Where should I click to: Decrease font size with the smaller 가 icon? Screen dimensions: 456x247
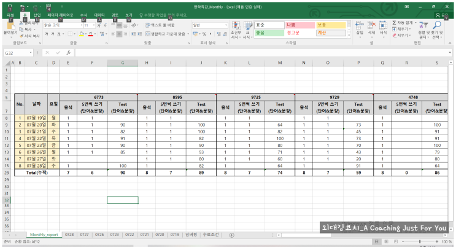(105, 25)
